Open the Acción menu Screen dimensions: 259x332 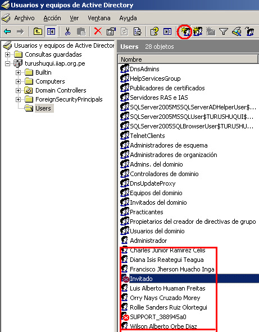coord(52,18)
